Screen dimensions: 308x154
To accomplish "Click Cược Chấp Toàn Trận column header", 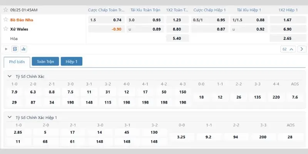I will [106, 10].
